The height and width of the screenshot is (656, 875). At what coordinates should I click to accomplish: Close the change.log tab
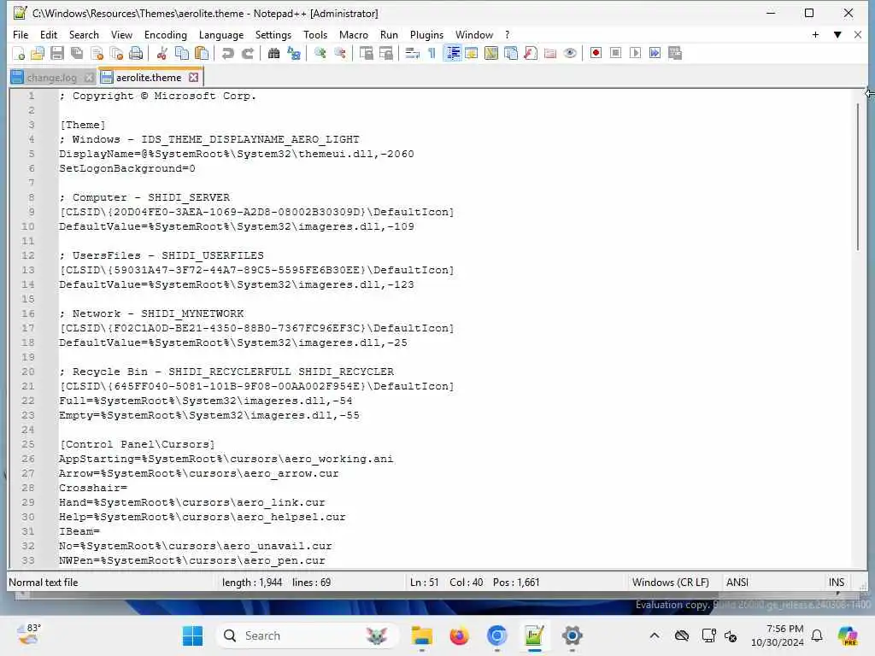pos(89,78)
